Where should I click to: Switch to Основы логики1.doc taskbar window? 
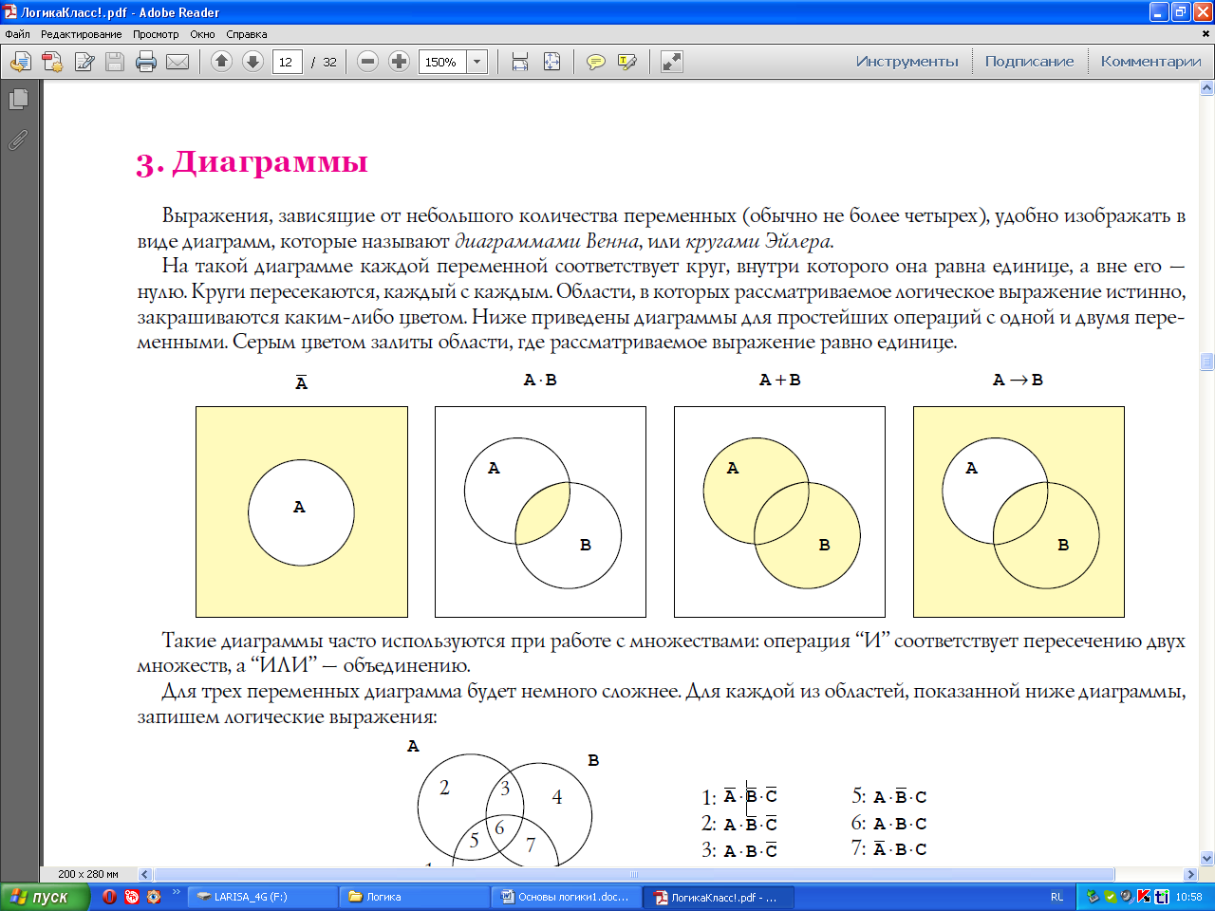[x=567, y=897]
